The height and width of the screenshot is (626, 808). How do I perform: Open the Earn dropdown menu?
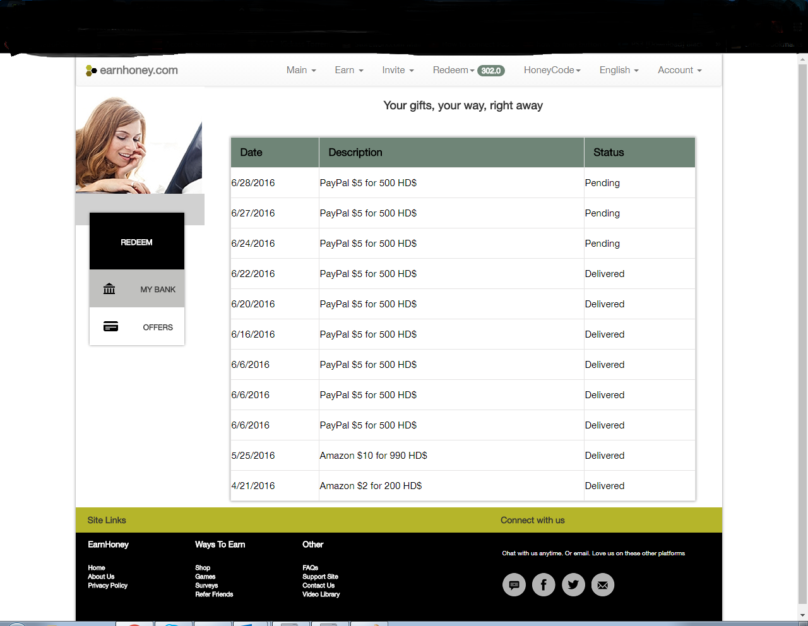(349, 70)
